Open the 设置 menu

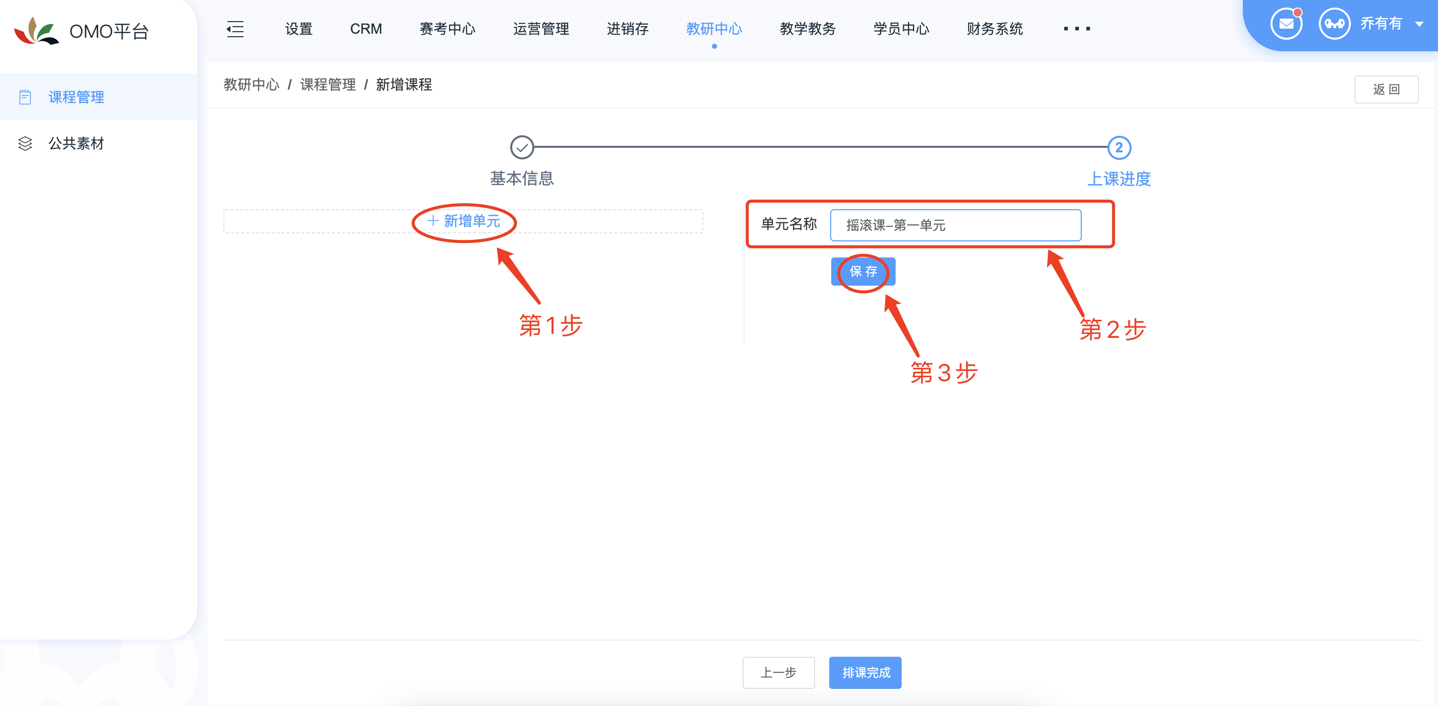pos(299,29)
